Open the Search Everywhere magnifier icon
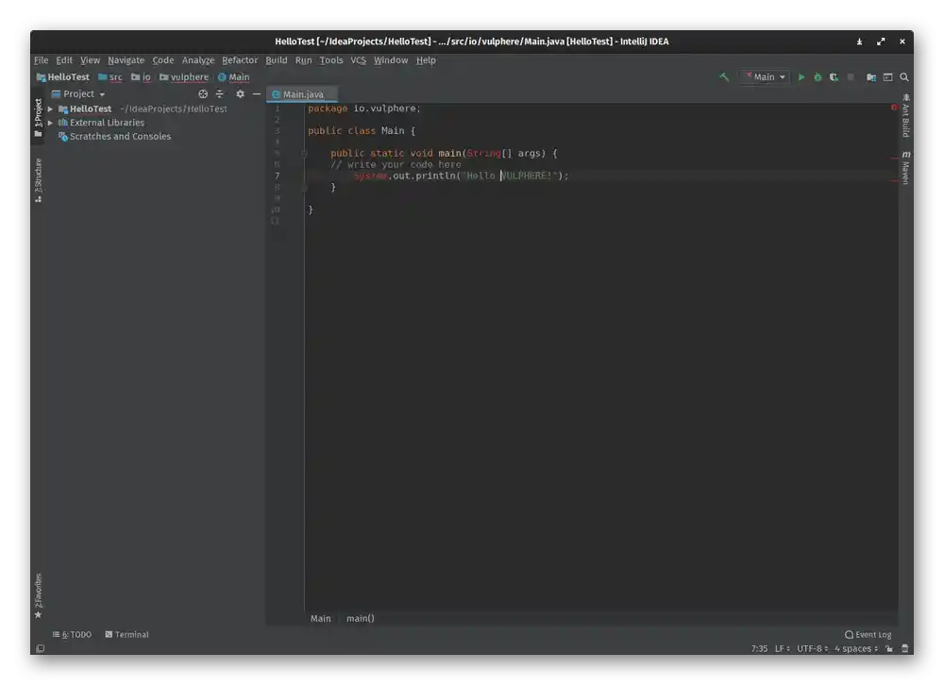This screenshot has width=944, height=685. coord(904,77)
